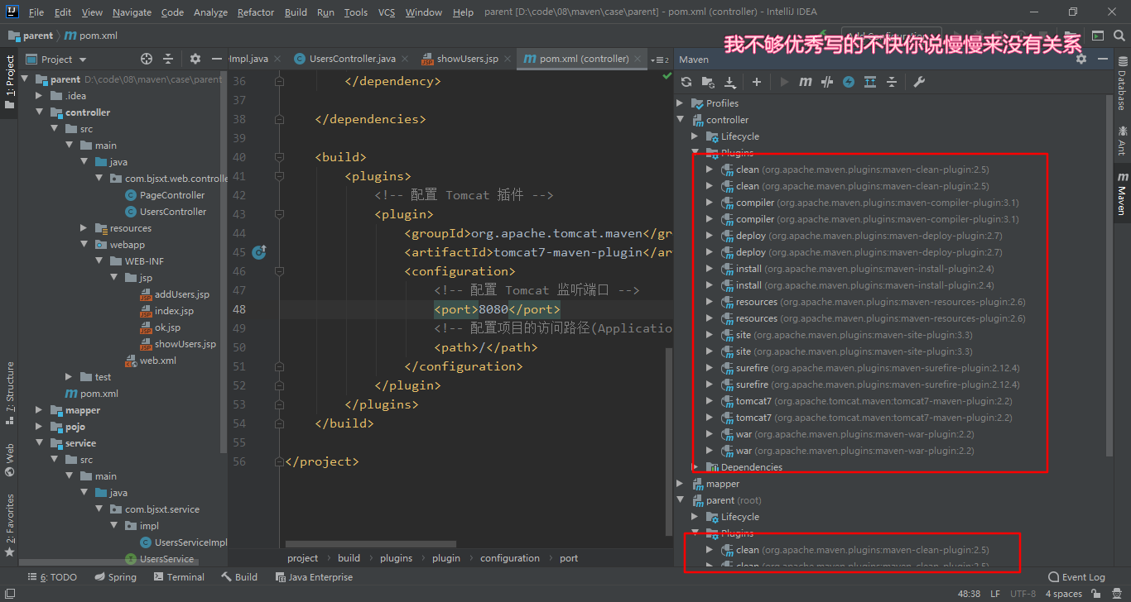
Task: Click the rightmost status bar icon
Action: pyautogui.click(x=1119, y=594)
